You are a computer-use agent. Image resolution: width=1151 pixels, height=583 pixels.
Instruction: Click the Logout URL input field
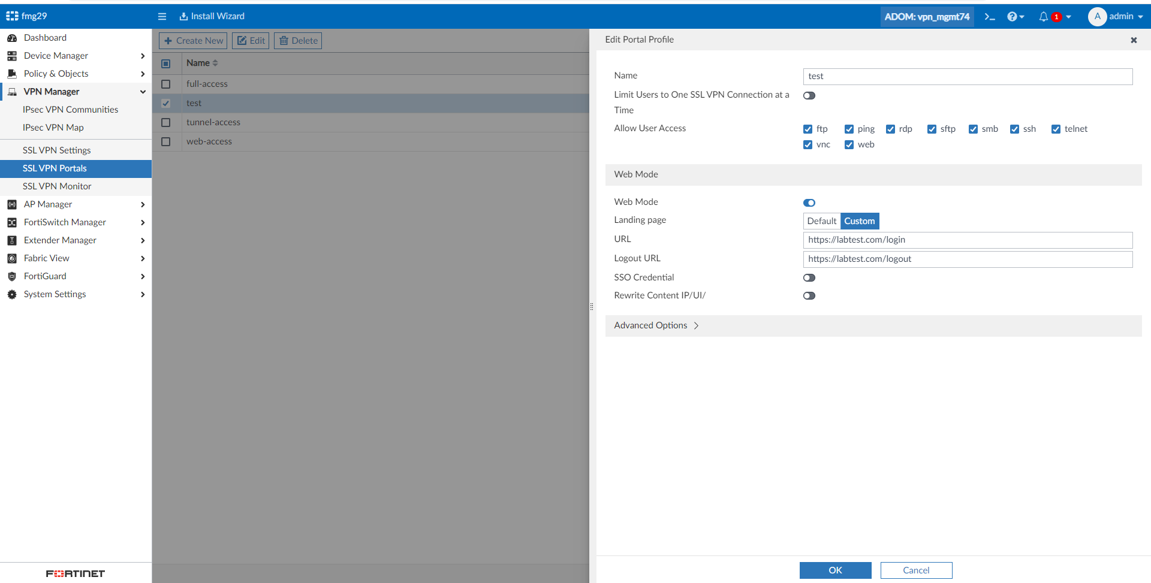click(968, 259)
